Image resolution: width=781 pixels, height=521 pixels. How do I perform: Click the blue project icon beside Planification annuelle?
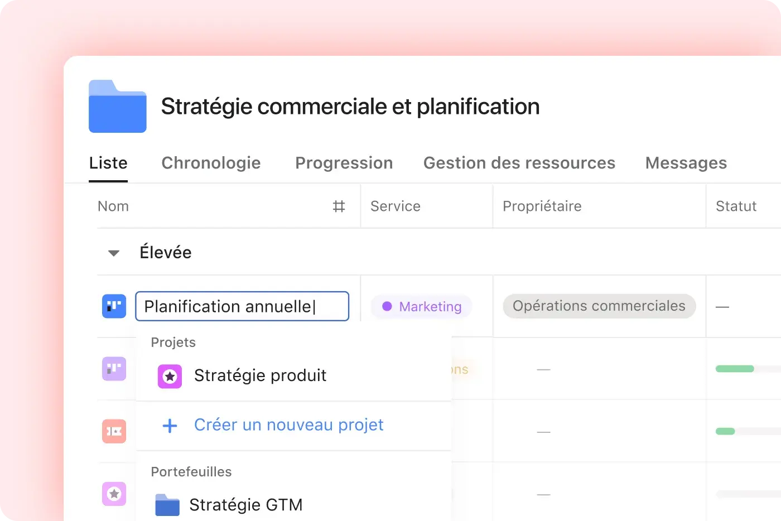[x=114, y=306]
